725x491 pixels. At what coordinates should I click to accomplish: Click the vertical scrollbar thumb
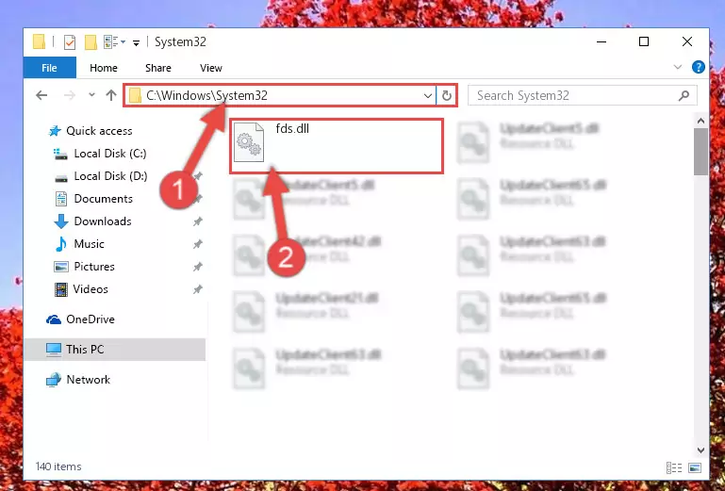[700, 152]
